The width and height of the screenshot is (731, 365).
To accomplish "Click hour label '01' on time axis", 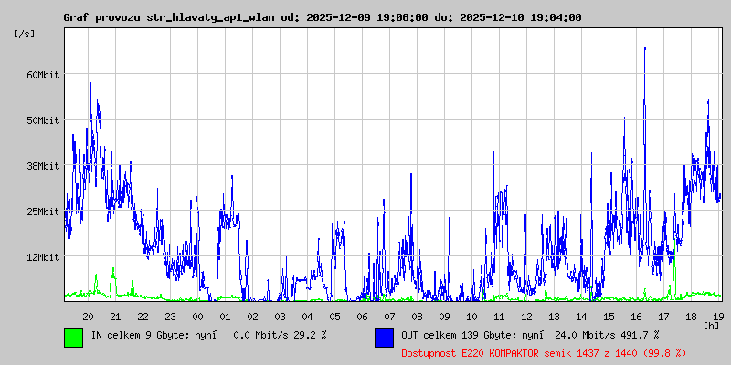I will (x=225, y=317).
